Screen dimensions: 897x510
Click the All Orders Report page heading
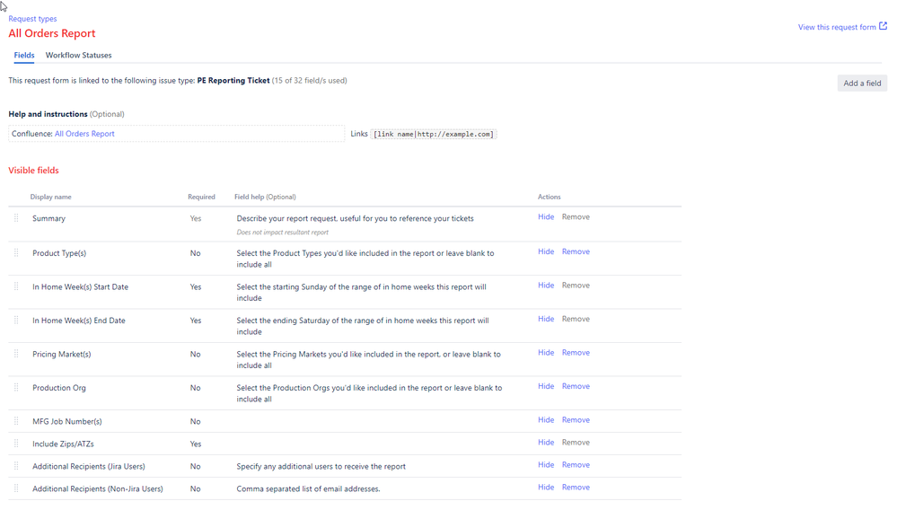tap(52, 33)
